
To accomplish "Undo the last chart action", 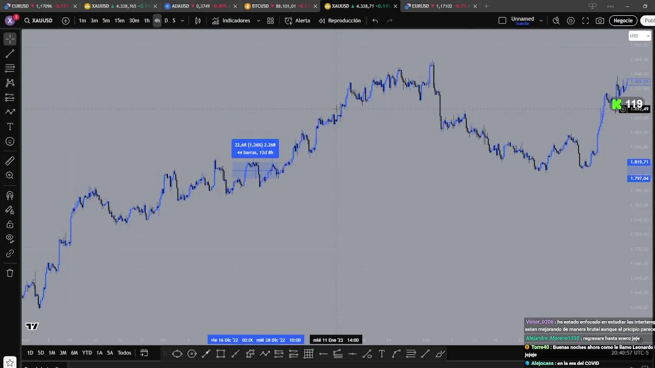I will click(x=375, y=20).
